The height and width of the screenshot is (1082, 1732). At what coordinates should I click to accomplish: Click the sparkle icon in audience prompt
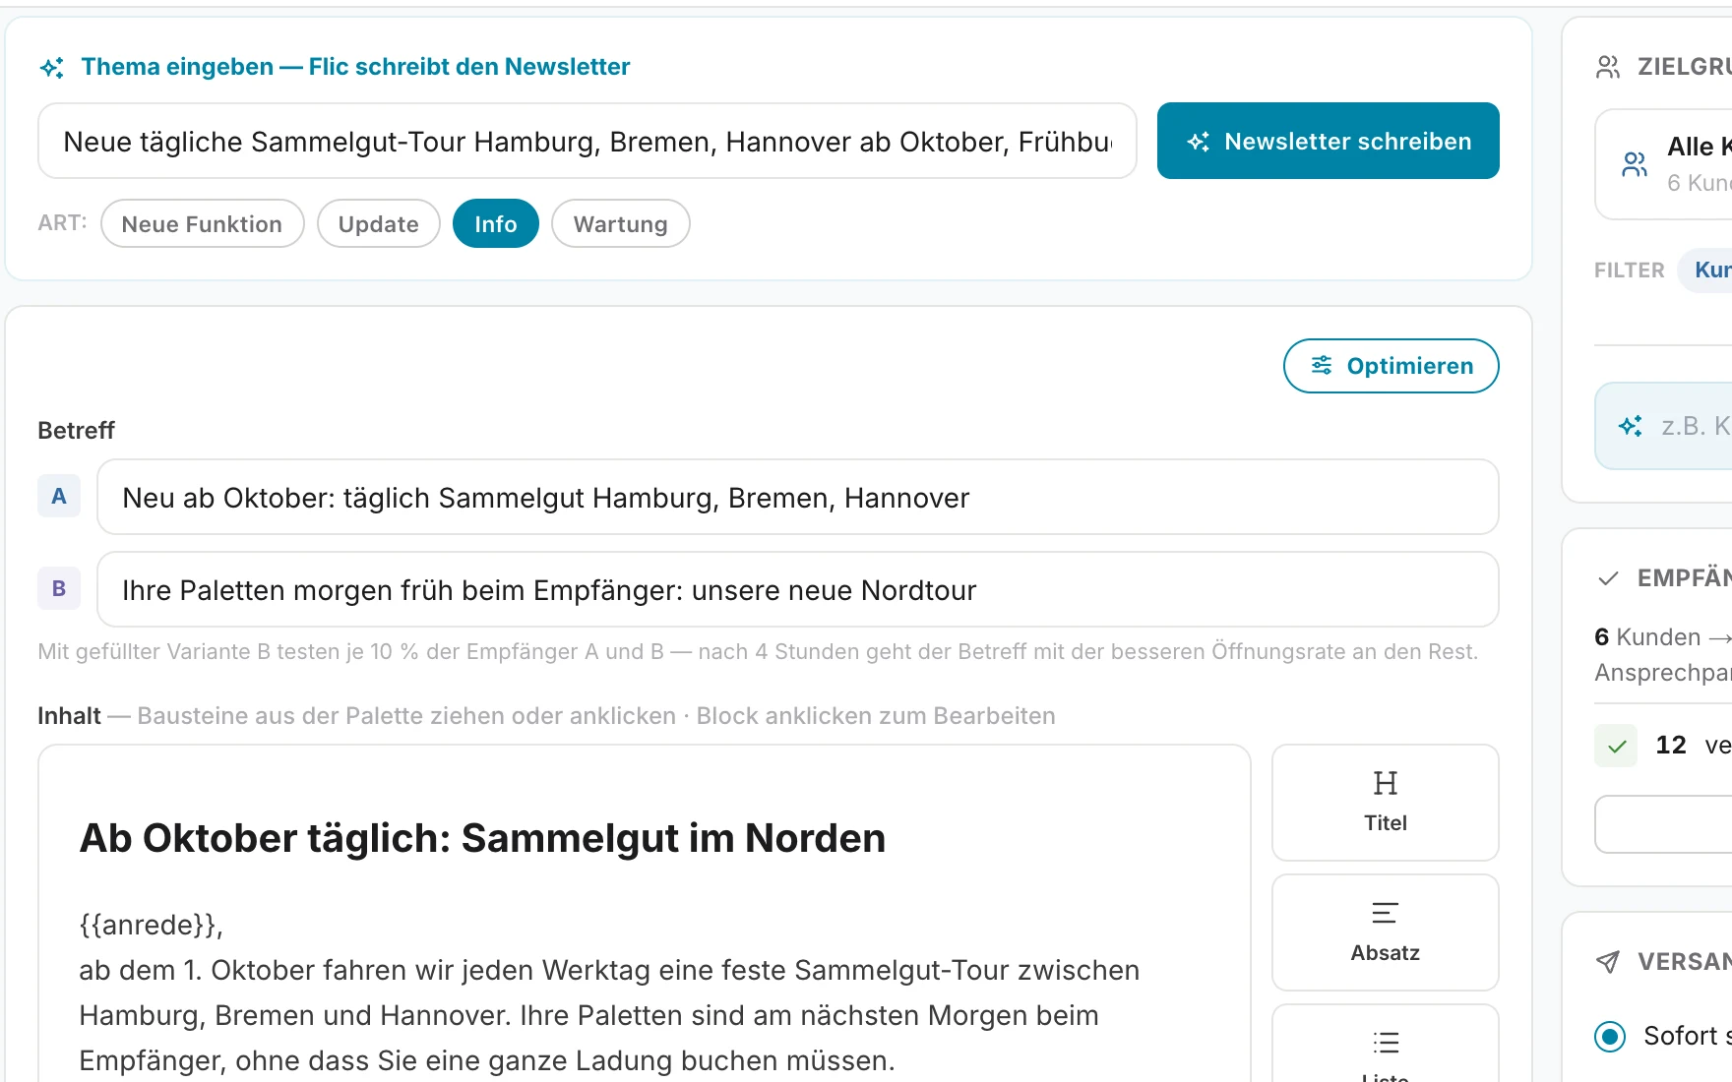point(1631,426)
